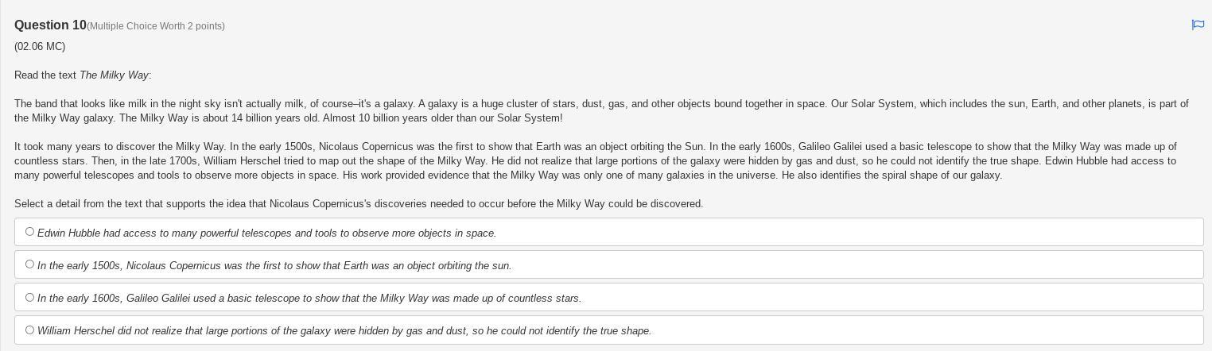Pick the Galileo Galilei early 1600s radio button
Image resolution: width=1212 pixels, height=351 pixels.
(x=29, y=298)
